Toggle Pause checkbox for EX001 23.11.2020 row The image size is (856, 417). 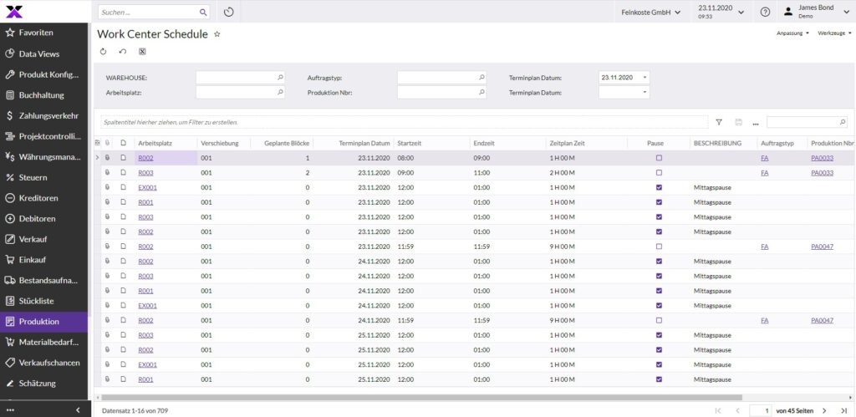[x=659, y=187]
